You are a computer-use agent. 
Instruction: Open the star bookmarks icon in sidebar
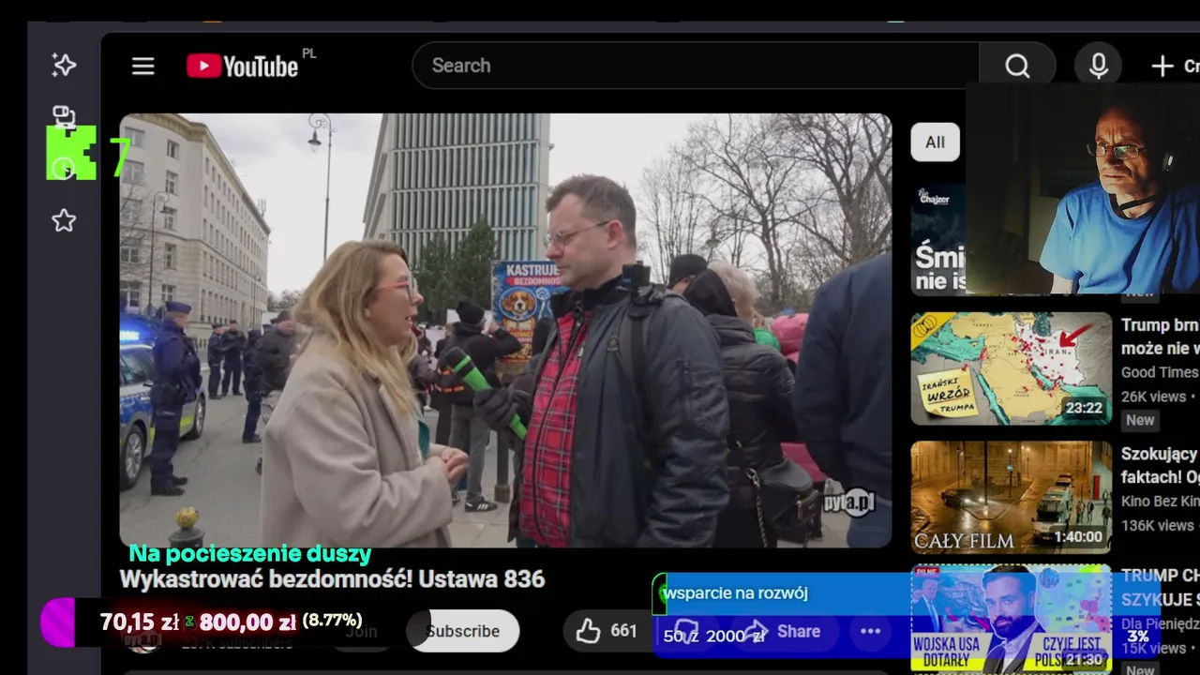[64, 221]
